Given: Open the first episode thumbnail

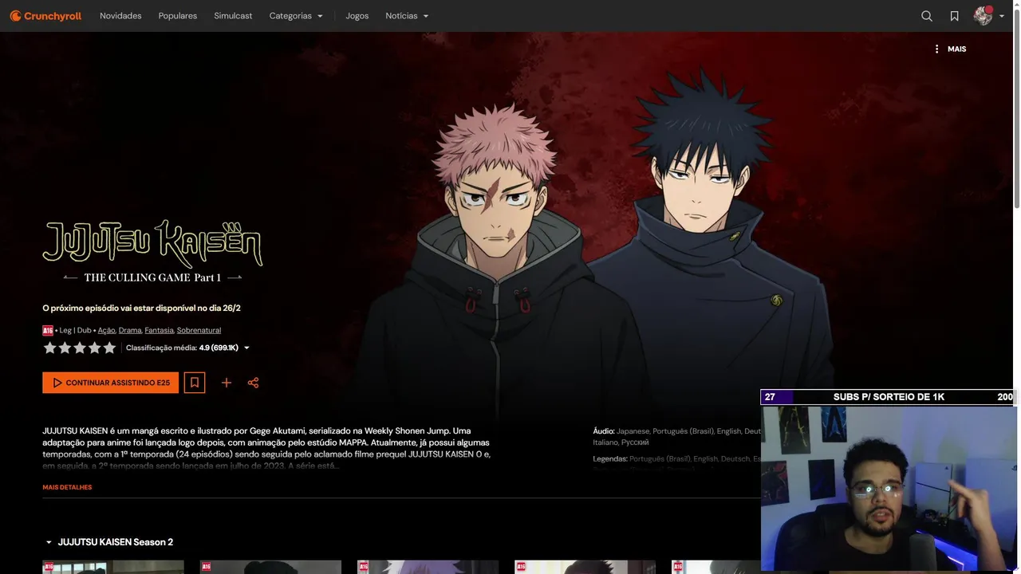Looking at the screenshot, I should pyautogui.click(x=113, y=567).
